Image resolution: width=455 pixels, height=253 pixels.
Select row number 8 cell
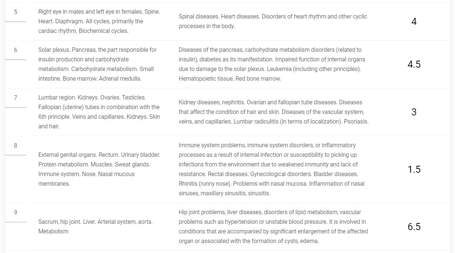coord(16,146)
